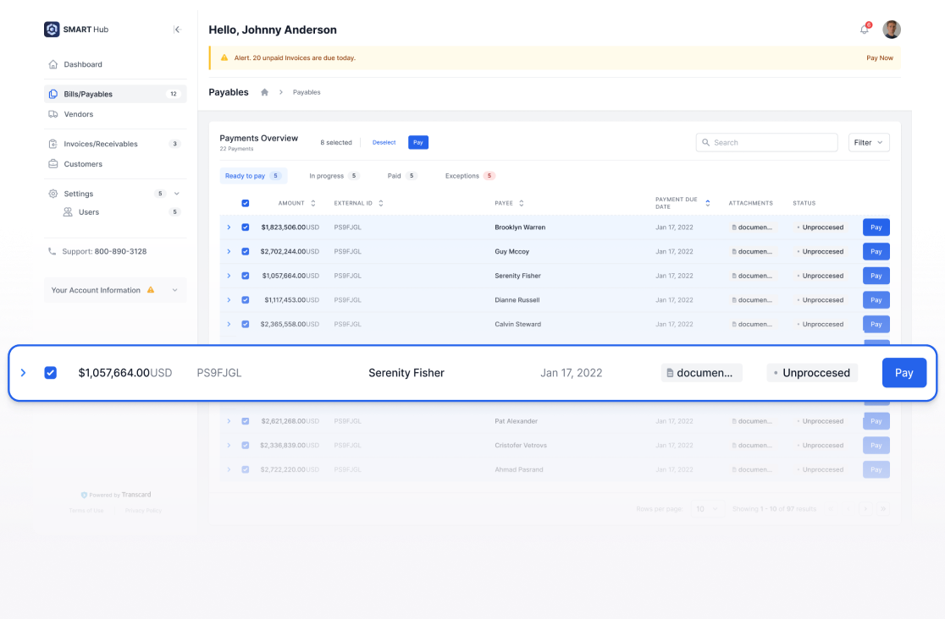
Task: Open the Filter dropdown
Action: coord(869,142)
